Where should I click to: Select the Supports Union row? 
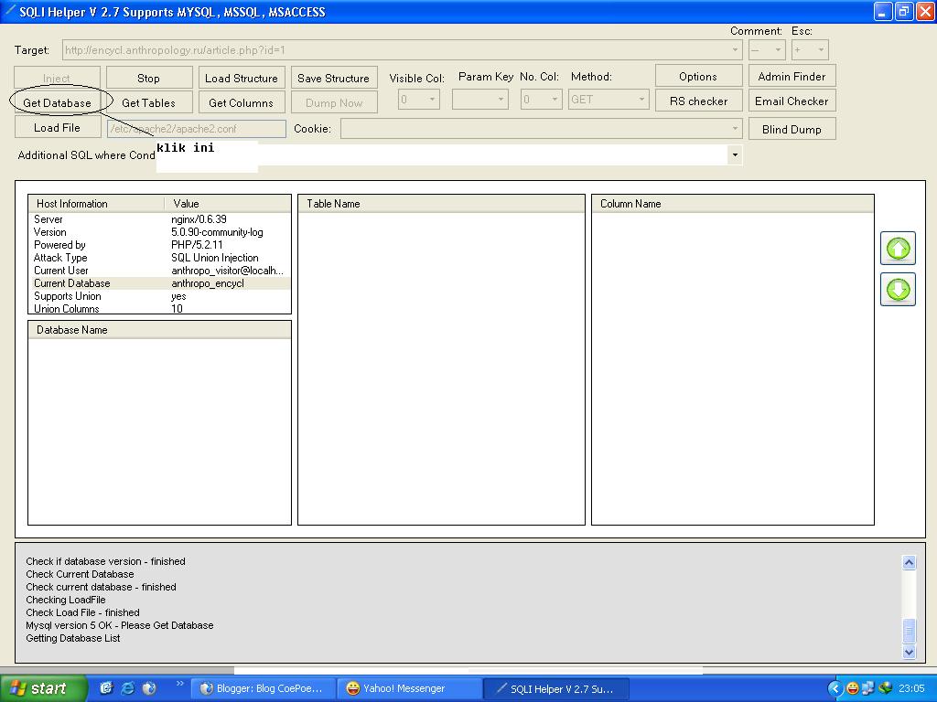click(x=159, y=296)
